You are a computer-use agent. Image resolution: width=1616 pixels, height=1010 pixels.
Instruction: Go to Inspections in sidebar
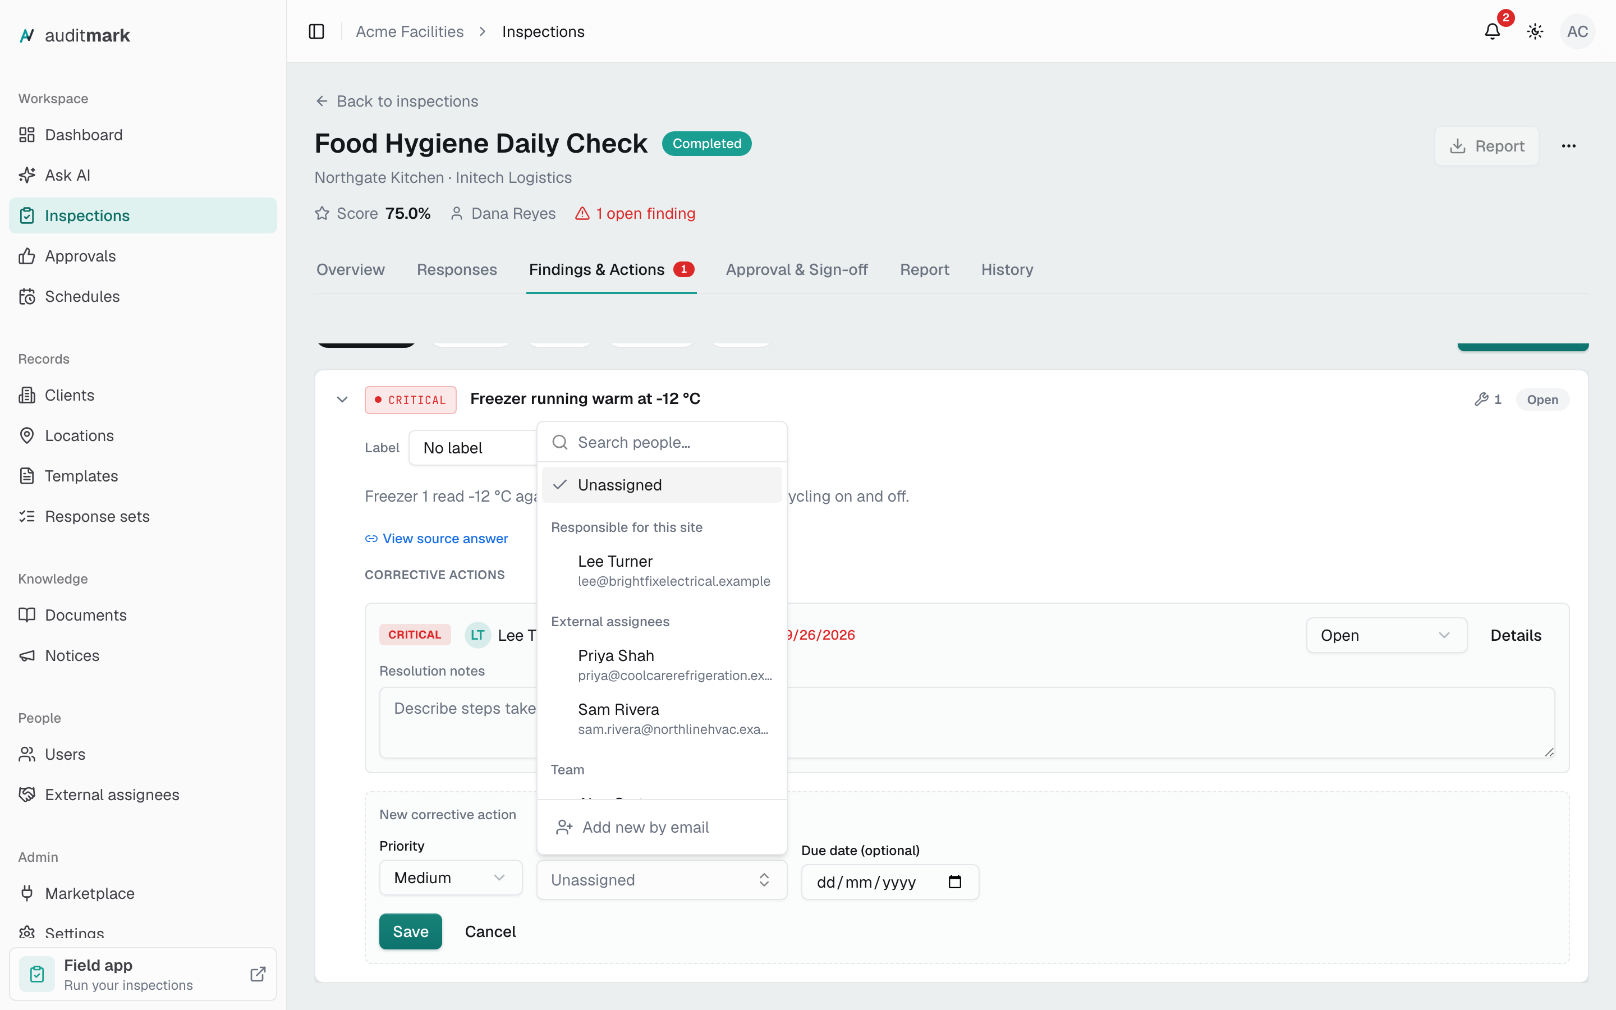(143, 216)
